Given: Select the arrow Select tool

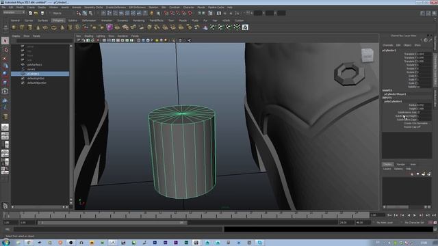Looking at the screenshot, I should [x=5, y=41].
